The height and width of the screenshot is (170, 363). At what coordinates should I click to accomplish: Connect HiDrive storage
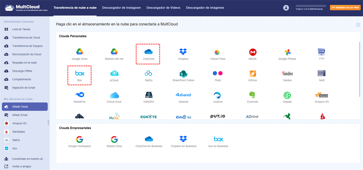253,76
